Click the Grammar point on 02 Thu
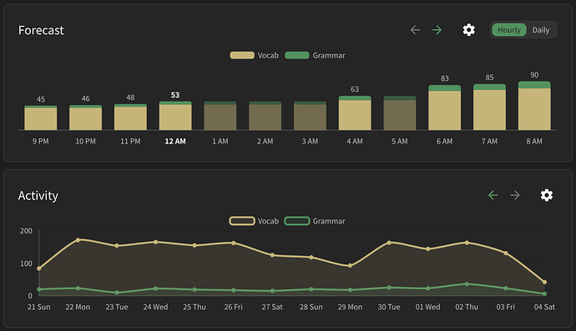Screen dimensions: 576x331 pyautogui.click(x=467, y=284)
